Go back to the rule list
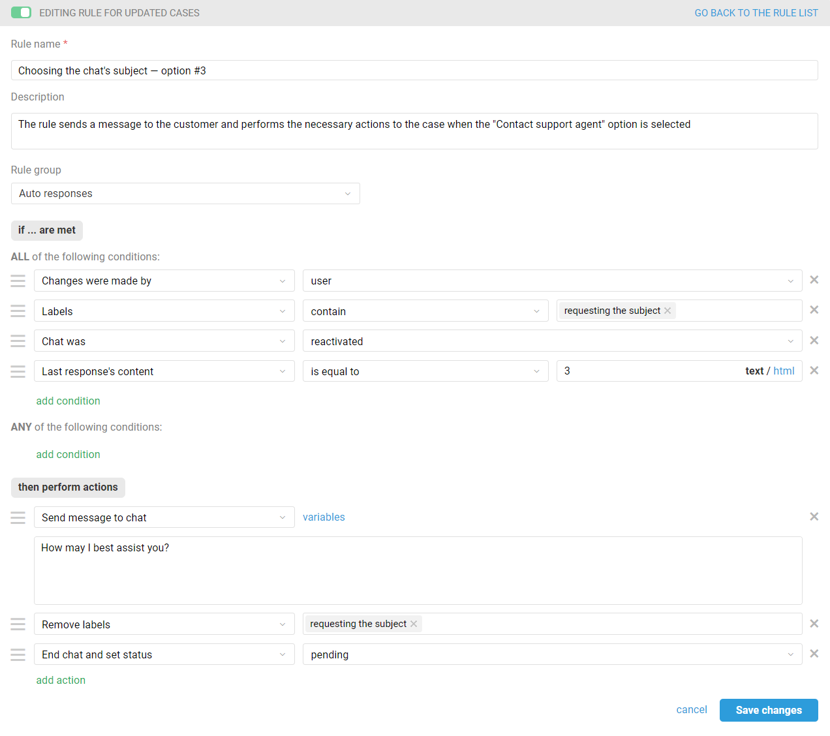 (x=756, y=13)
